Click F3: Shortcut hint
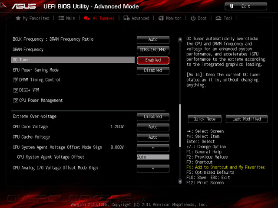Viewport: 278px width, 208px height. pos(199,162)
